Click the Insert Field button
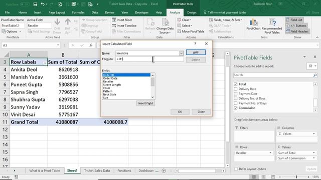This screenshot has height=180, width=321. 145,103
